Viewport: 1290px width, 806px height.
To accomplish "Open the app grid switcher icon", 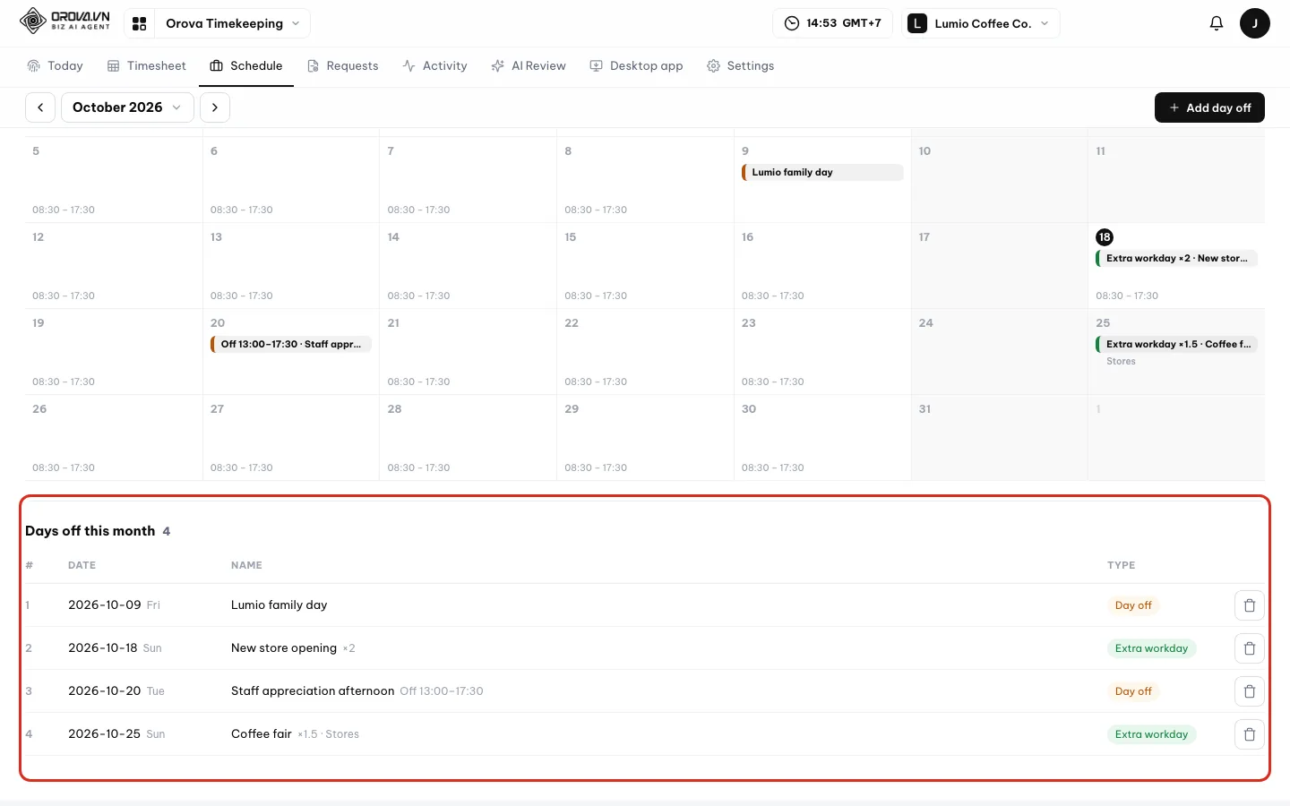I will click(x=139, y=23).
